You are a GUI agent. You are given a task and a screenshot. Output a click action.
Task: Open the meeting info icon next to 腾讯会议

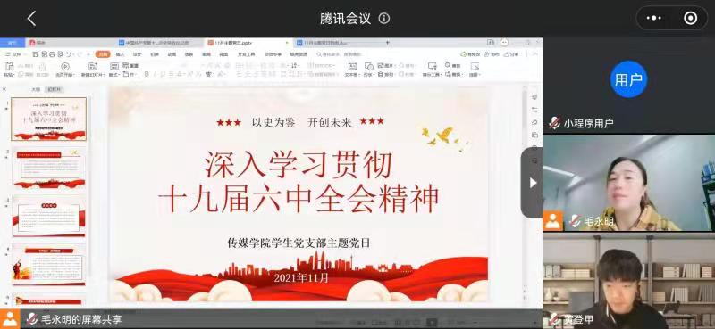(x=384, y=19)
